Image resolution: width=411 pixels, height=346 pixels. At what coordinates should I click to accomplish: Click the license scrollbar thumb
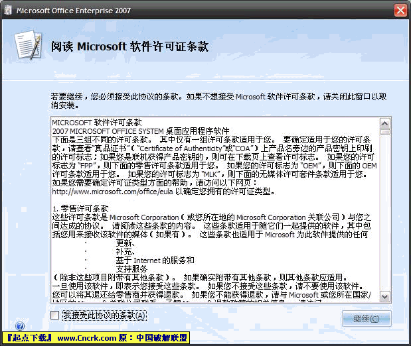pyautogui.click(x=385, y=132)
